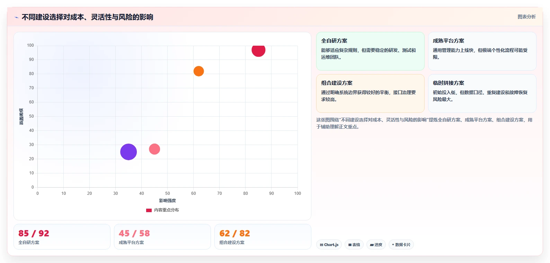Image resolution: width=550 pixels, height=263 pixels.
Task: Click the 初始投入低 description text
Action: click(480, 96)
